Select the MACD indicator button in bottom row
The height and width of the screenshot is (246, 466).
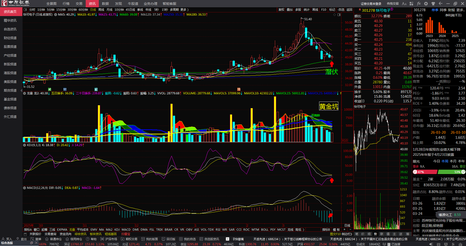pos(126,230)
